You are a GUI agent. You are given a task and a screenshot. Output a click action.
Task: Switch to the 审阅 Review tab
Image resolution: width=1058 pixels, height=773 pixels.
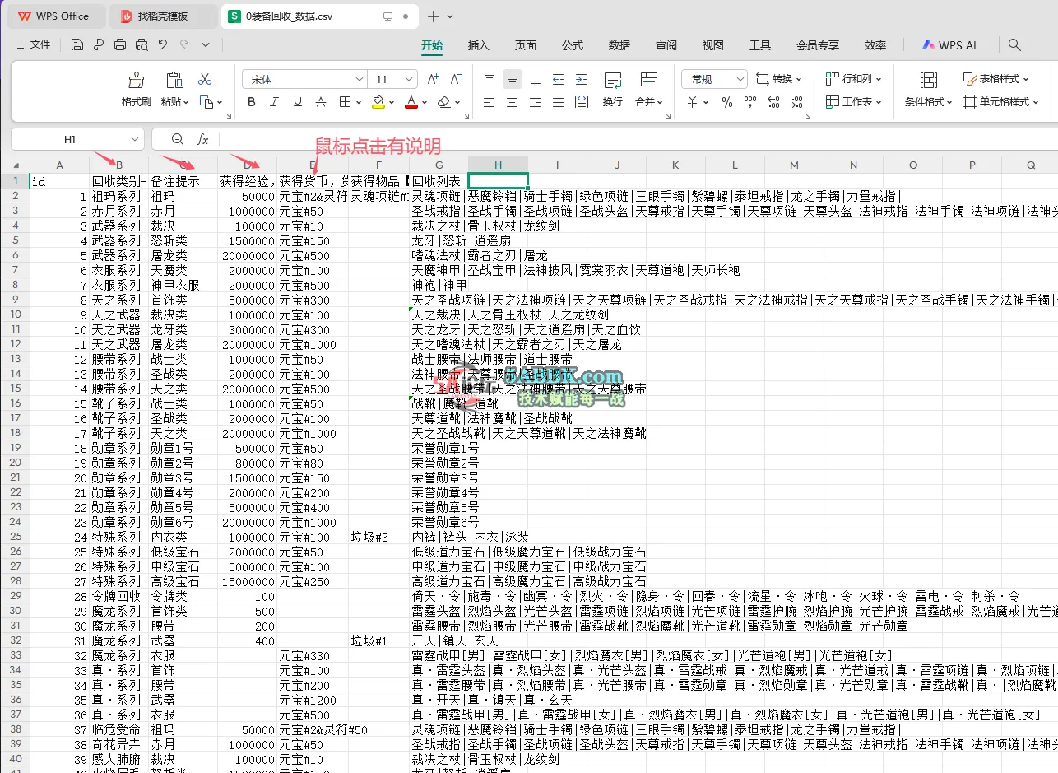pyautogui.click(x=666, y=45)
